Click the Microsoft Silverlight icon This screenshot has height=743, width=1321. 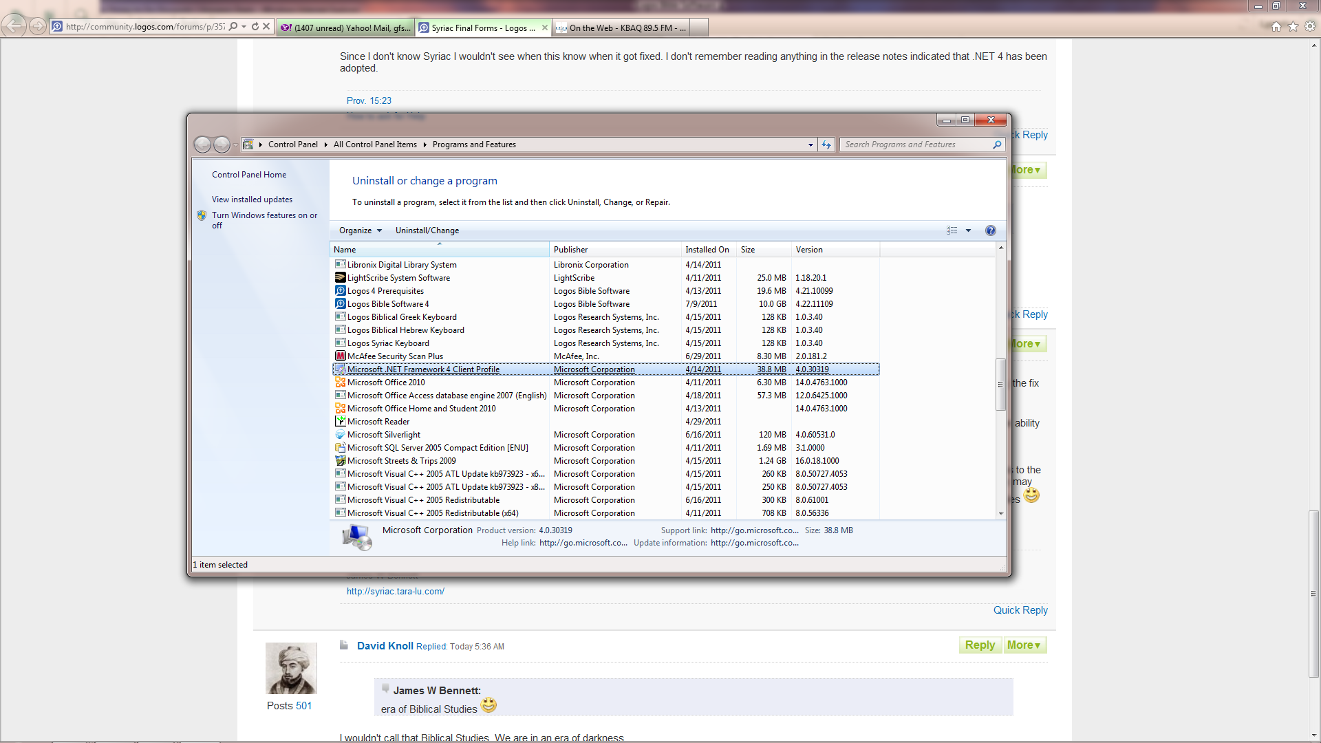tap(340, 434)
